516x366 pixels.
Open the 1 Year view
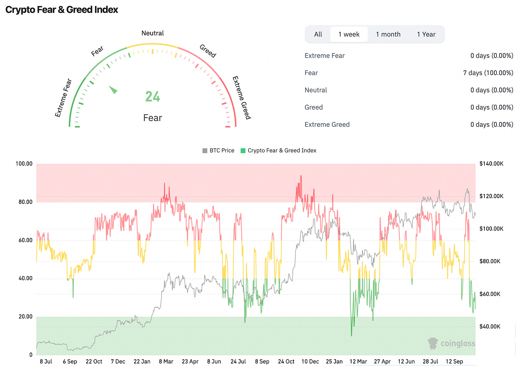(x=426, y=34)
